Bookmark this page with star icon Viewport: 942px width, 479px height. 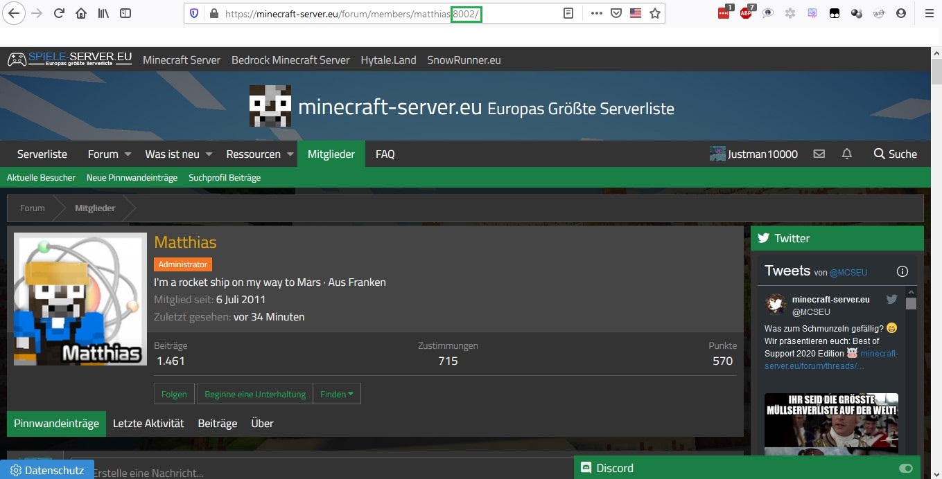(655, 13)
